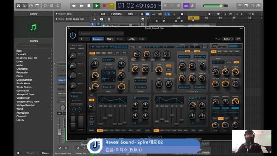Screen dimensions: 277x156
Task: Click the Spire macro 1 knob
Action: click(73, 56)
